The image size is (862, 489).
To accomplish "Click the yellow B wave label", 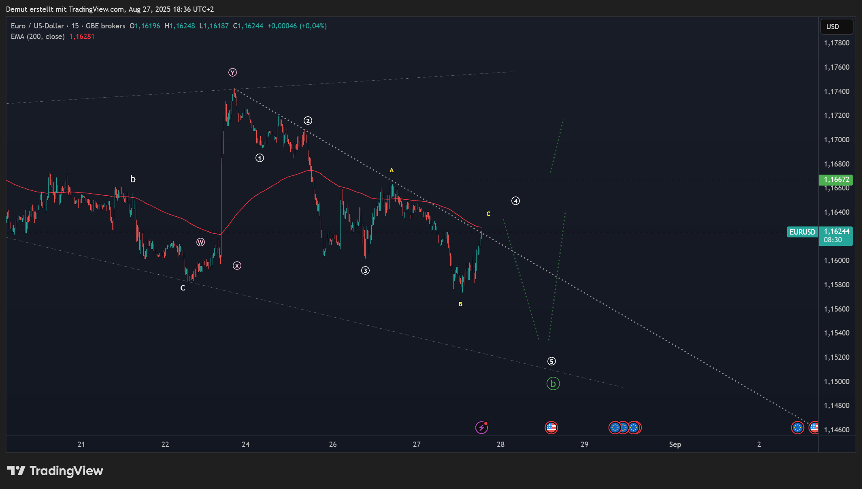I will coord(460,304).
